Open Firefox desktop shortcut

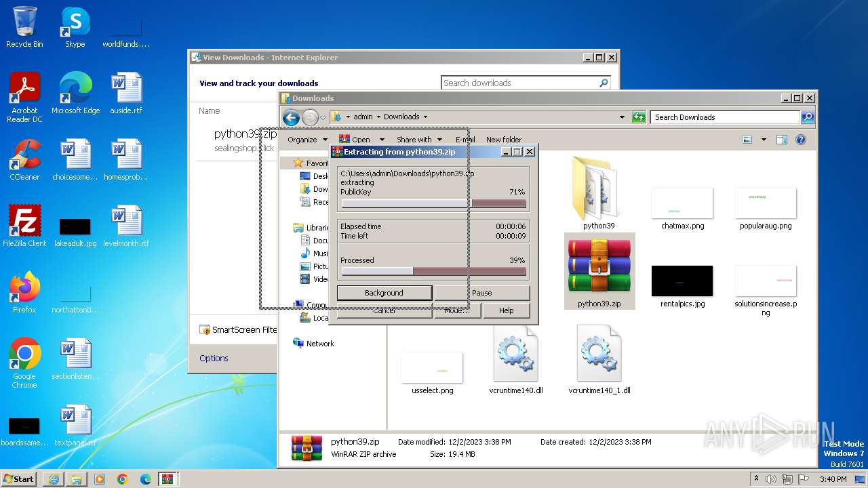pos(24,292)
